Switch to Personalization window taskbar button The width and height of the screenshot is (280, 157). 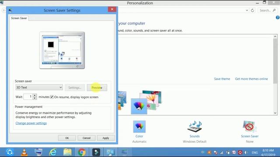110,152
